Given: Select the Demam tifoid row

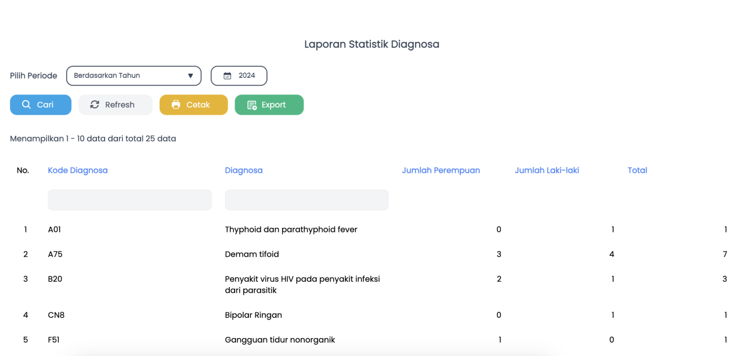Looking at the screenshot, I should [x=252, y=255].
